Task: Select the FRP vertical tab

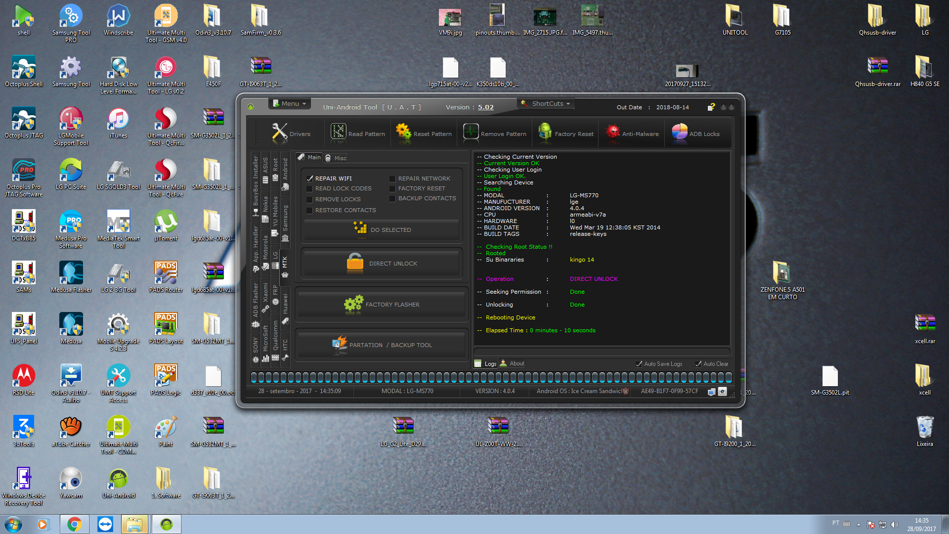Action: click(275, 295)
